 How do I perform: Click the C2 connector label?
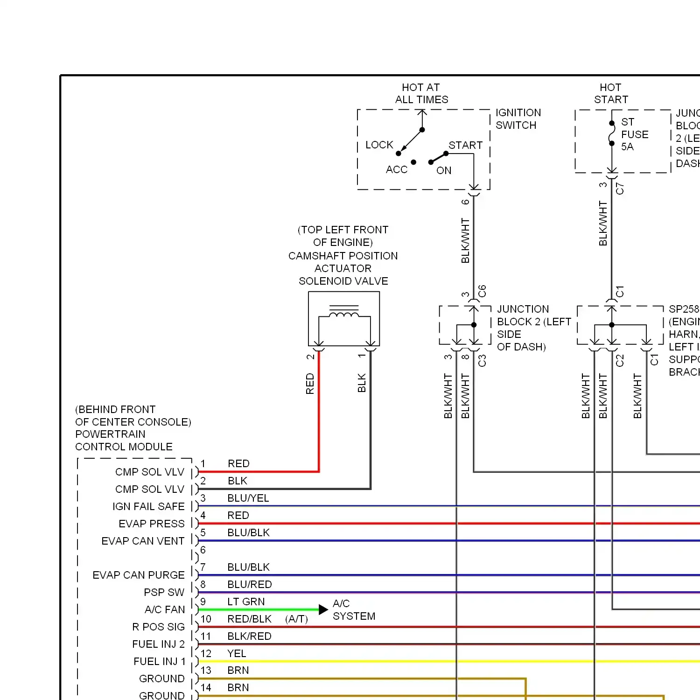tap(620, 361)
